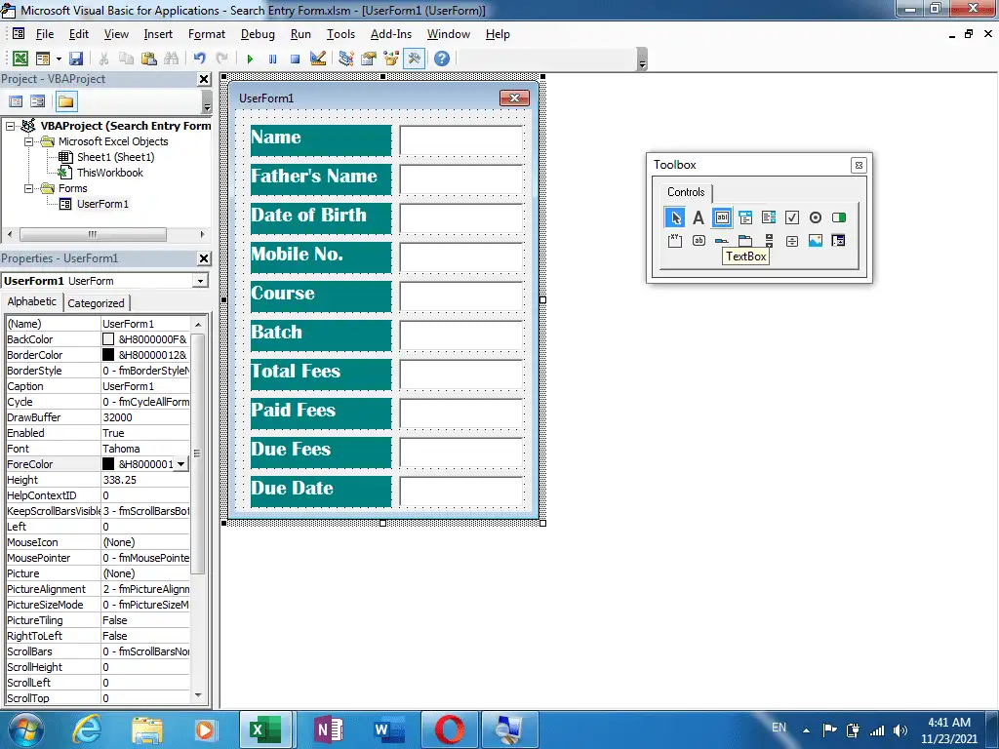
Task: Select the TabStrip tool in Toolbox
Action: point(722,241)
